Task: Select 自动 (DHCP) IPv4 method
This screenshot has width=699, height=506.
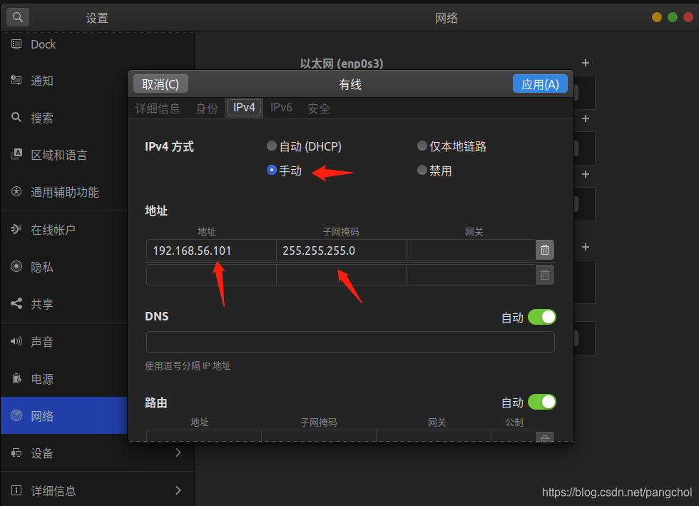Action: point(272,146)
